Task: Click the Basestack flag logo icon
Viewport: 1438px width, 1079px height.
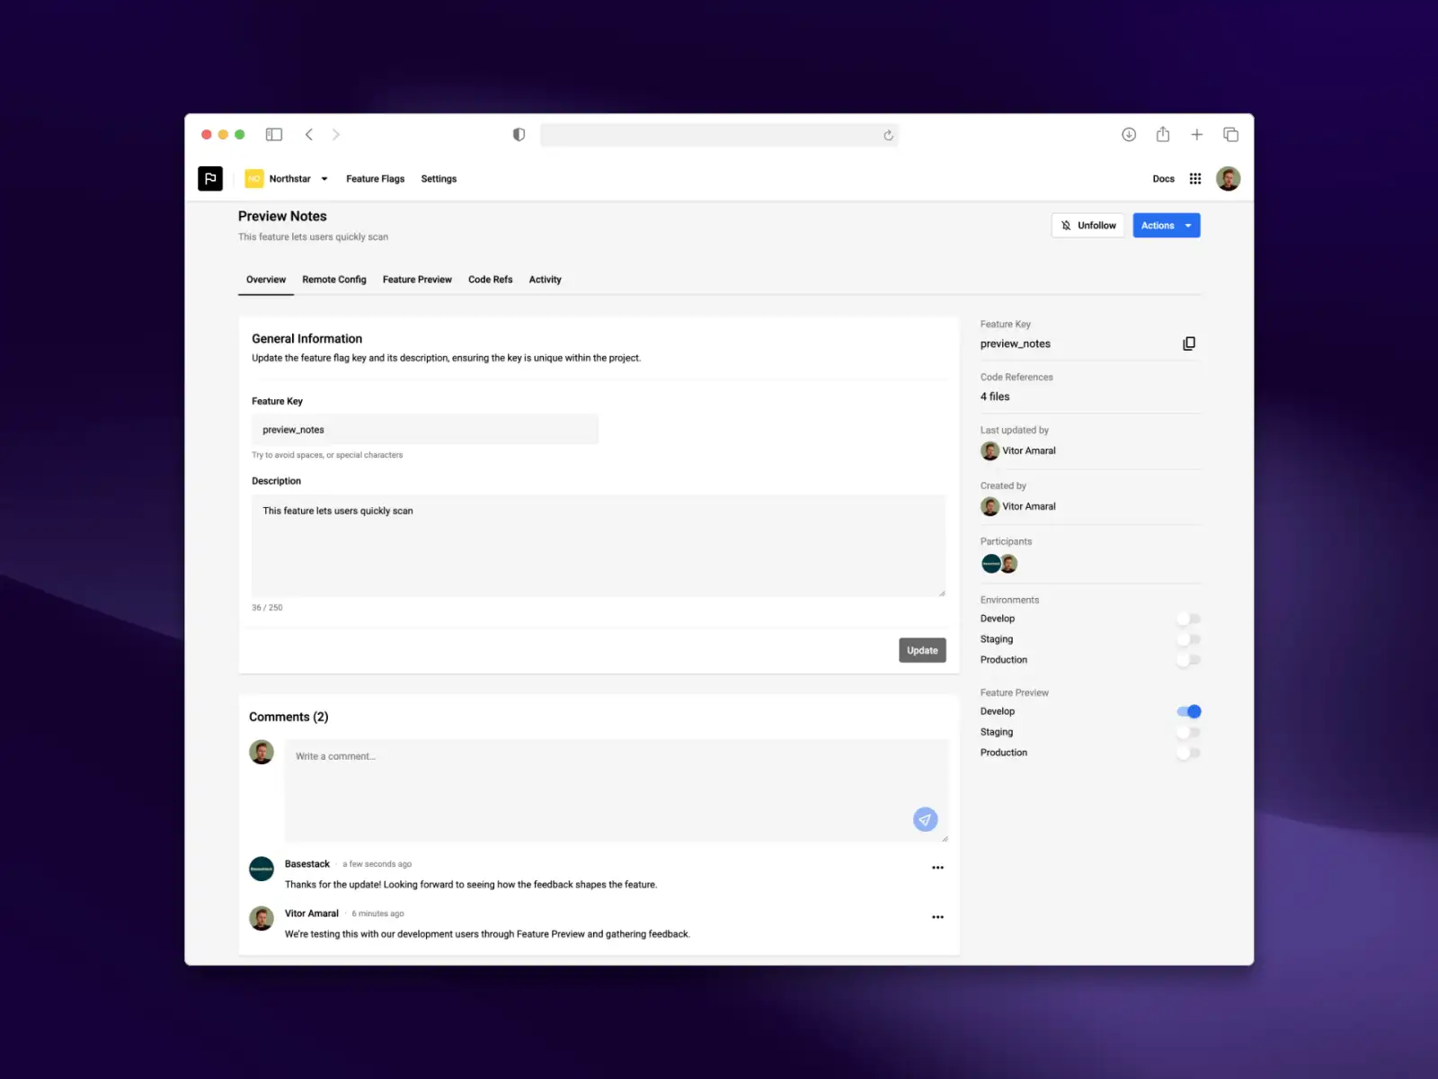Action: click(210, 178)
